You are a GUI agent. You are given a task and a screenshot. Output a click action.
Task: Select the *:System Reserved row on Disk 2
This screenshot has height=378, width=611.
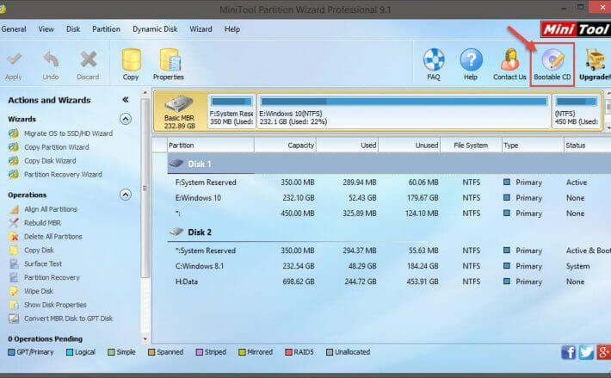[x=389, y=251]
